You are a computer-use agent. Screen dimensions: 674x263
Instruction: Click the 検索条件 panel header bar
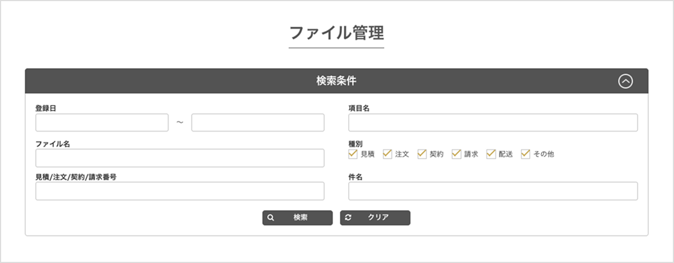point(336,81)
